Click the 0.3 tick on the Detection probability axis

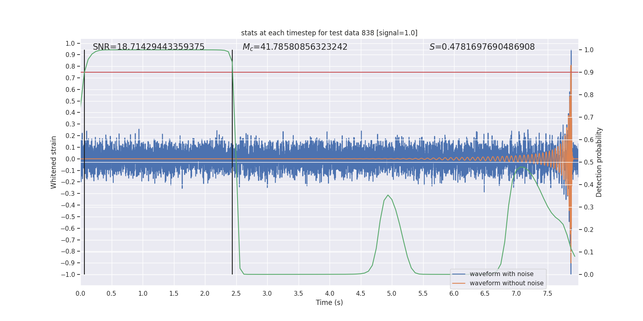(x=589, y=207)
